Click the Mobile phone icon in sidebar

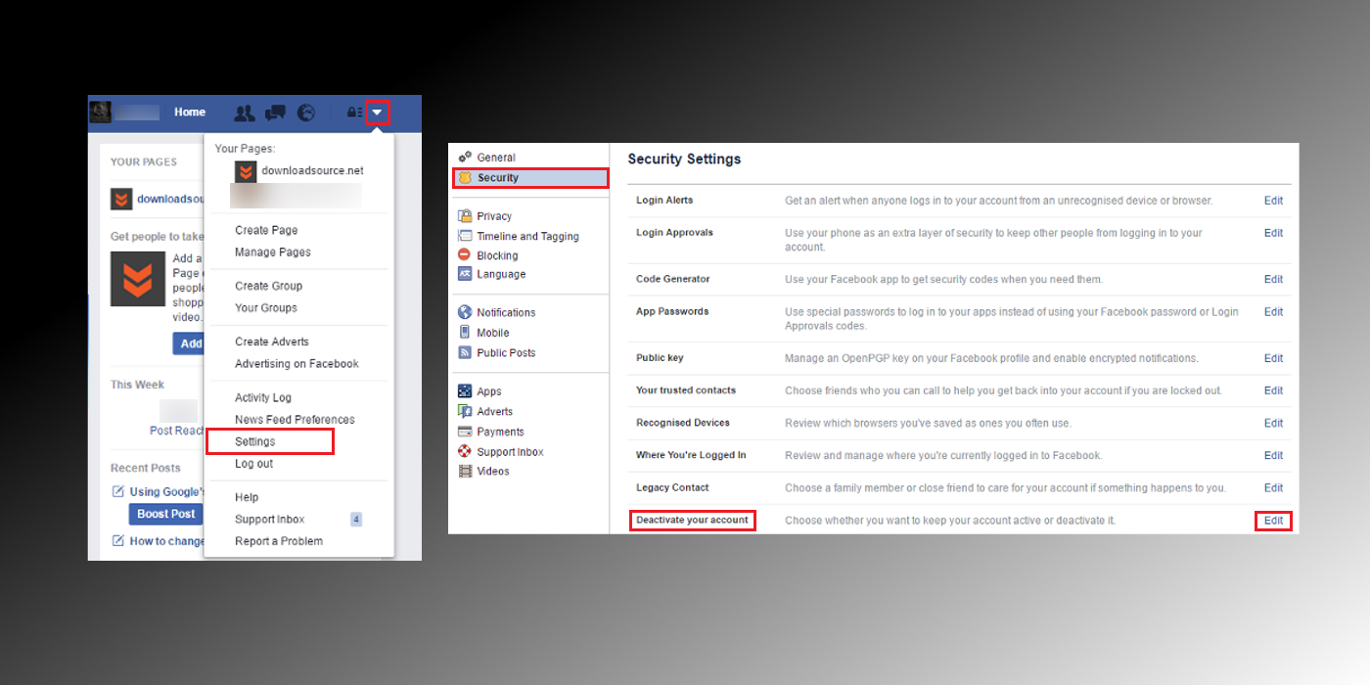[x=465, y=333]
